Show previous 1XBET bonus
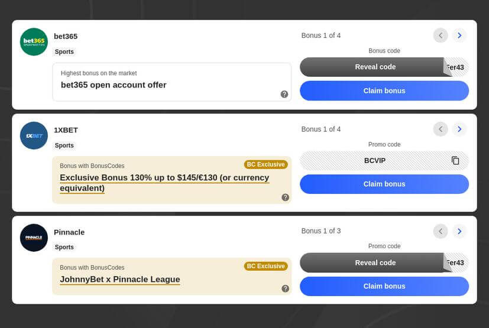 tap(441, 129)
